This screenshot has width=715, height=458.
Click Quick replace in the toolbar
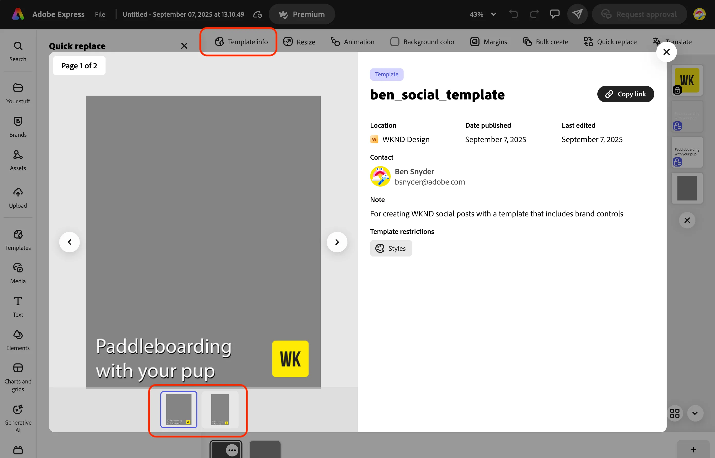pos(610,42)
